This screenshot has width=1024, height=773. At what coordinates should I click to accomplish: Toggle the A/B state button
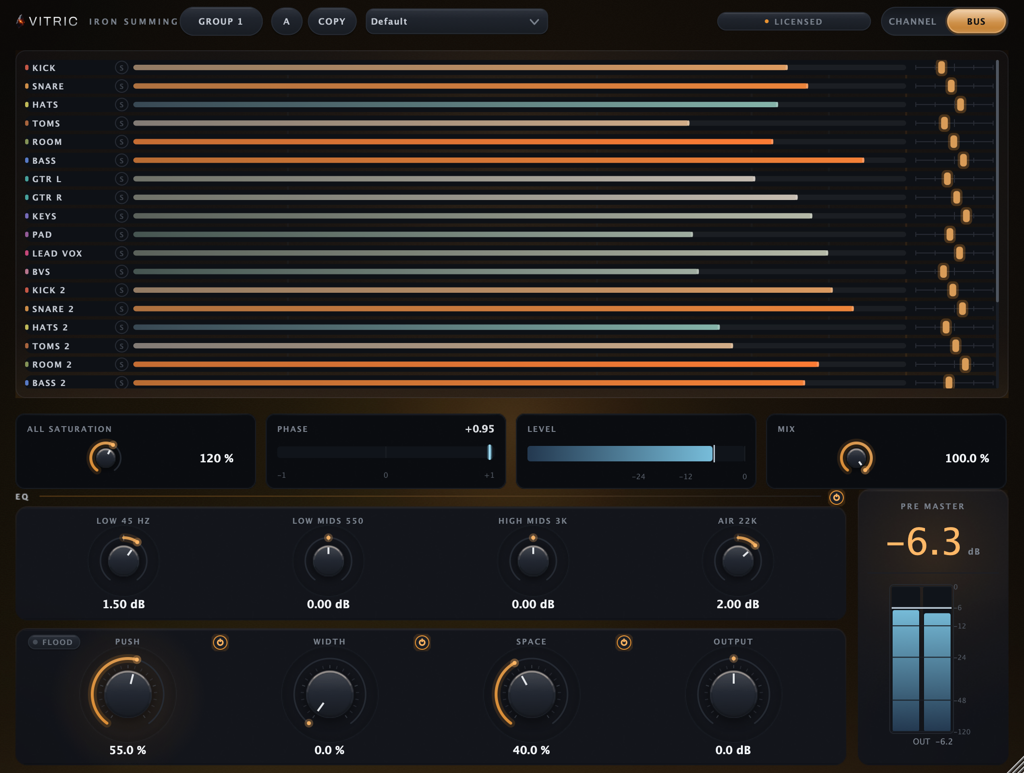(x=286, y=21)
